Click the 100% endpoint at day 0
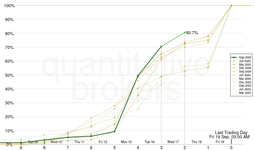The width and height of the screenshot is (255, 150). 231,5
